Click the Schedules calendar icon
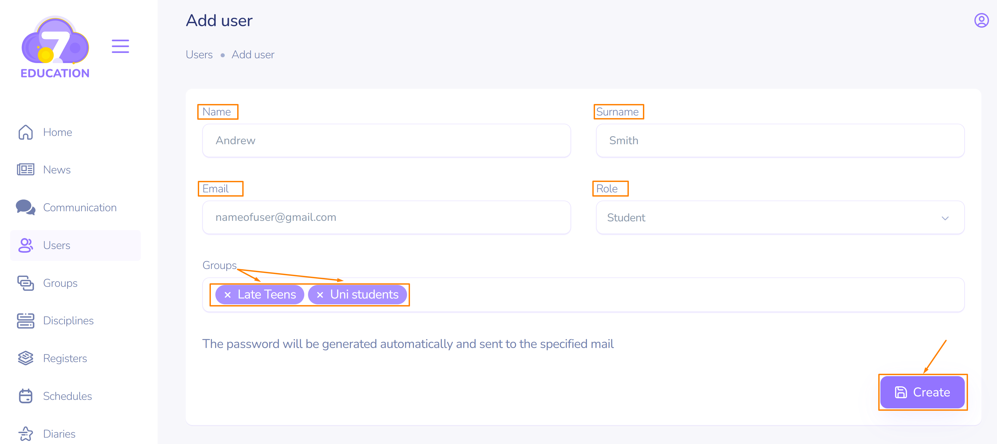 point(26,396)
